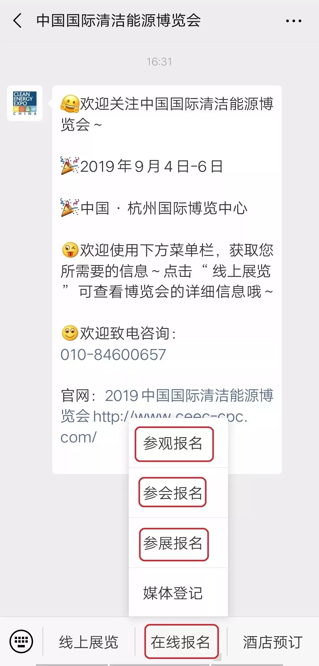This screenshot has height=666, width=319.
Task: Tap the hugging face emoji in welcome message
Action: click(70, 104)
